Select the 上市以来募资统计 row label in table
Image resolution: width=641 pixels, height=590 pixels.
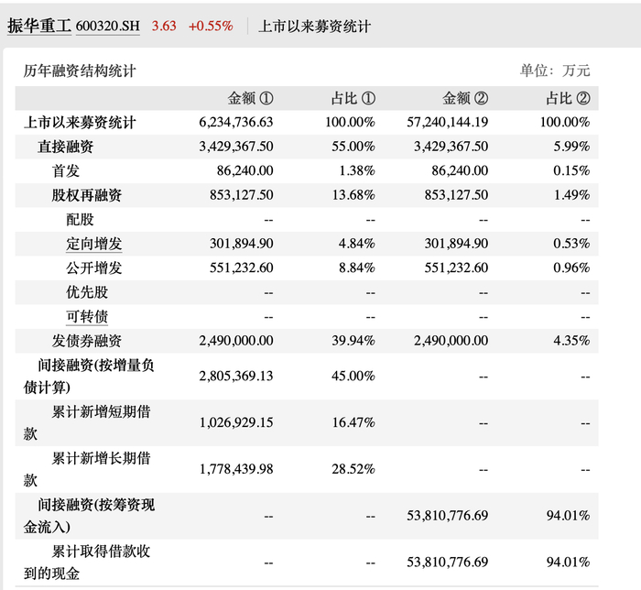(x=80, y=122)
